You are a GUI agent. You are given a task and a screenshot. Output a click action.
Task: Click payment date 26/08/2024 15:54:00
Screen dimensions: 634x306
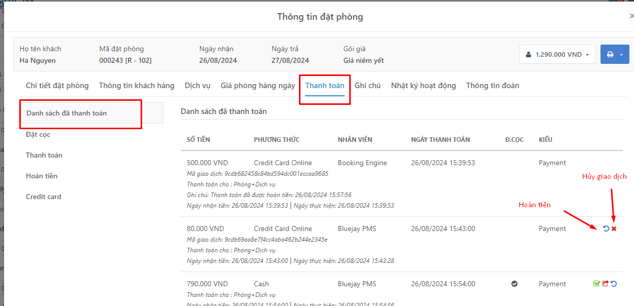(x=443, y=284)
